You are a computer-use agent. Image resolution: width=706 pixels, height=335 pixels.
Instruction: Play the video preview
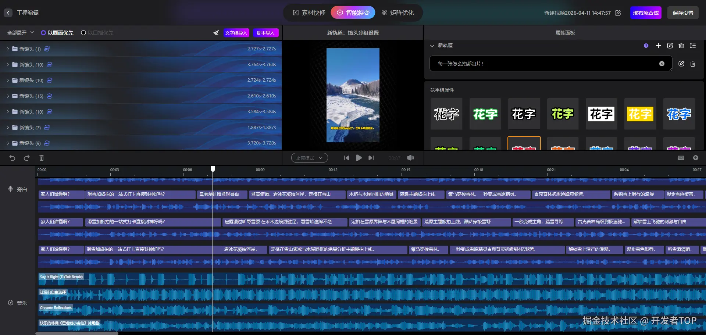tap(359, 158)
